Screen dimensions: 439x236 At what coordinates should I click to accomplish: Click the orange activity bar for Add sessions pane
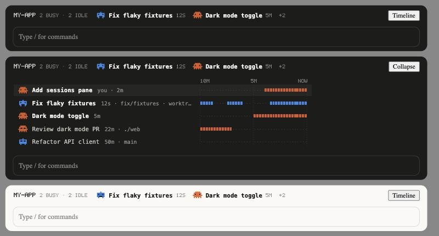(x=285, y=90)
